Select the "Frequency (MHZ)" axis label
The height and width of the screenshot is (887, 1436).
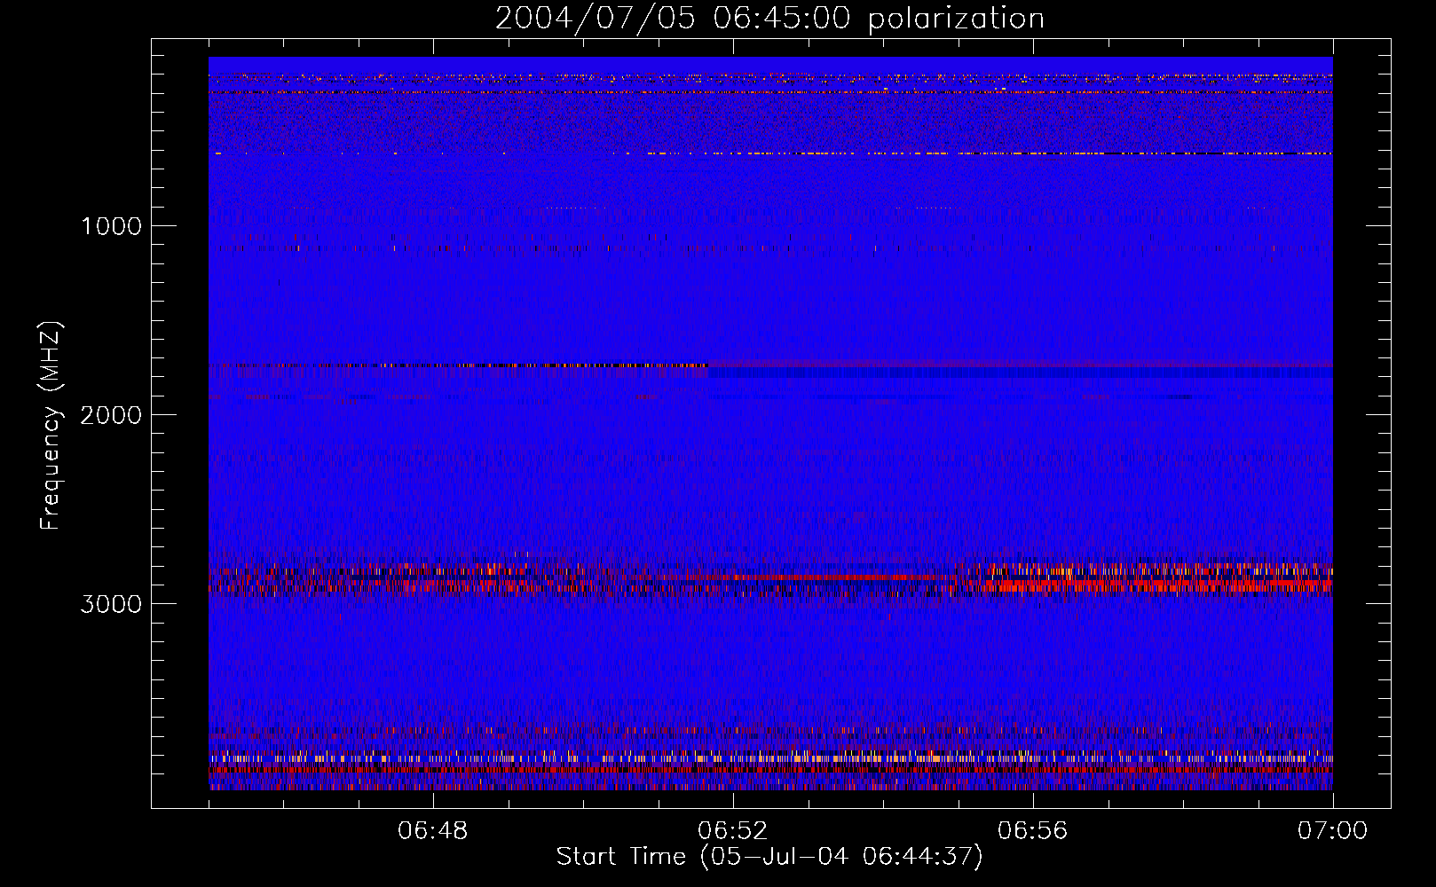point(51,425)
